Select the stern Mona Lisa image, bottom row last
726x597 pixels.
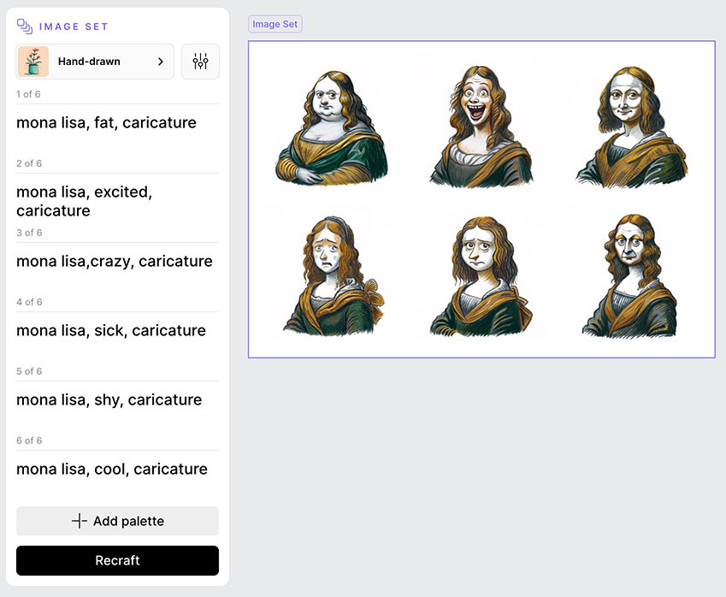pyautogui.click(x=629, y=275)
